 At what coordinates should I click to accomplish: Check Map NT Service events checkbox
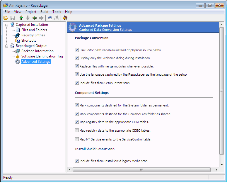click(x=77, y=139)
